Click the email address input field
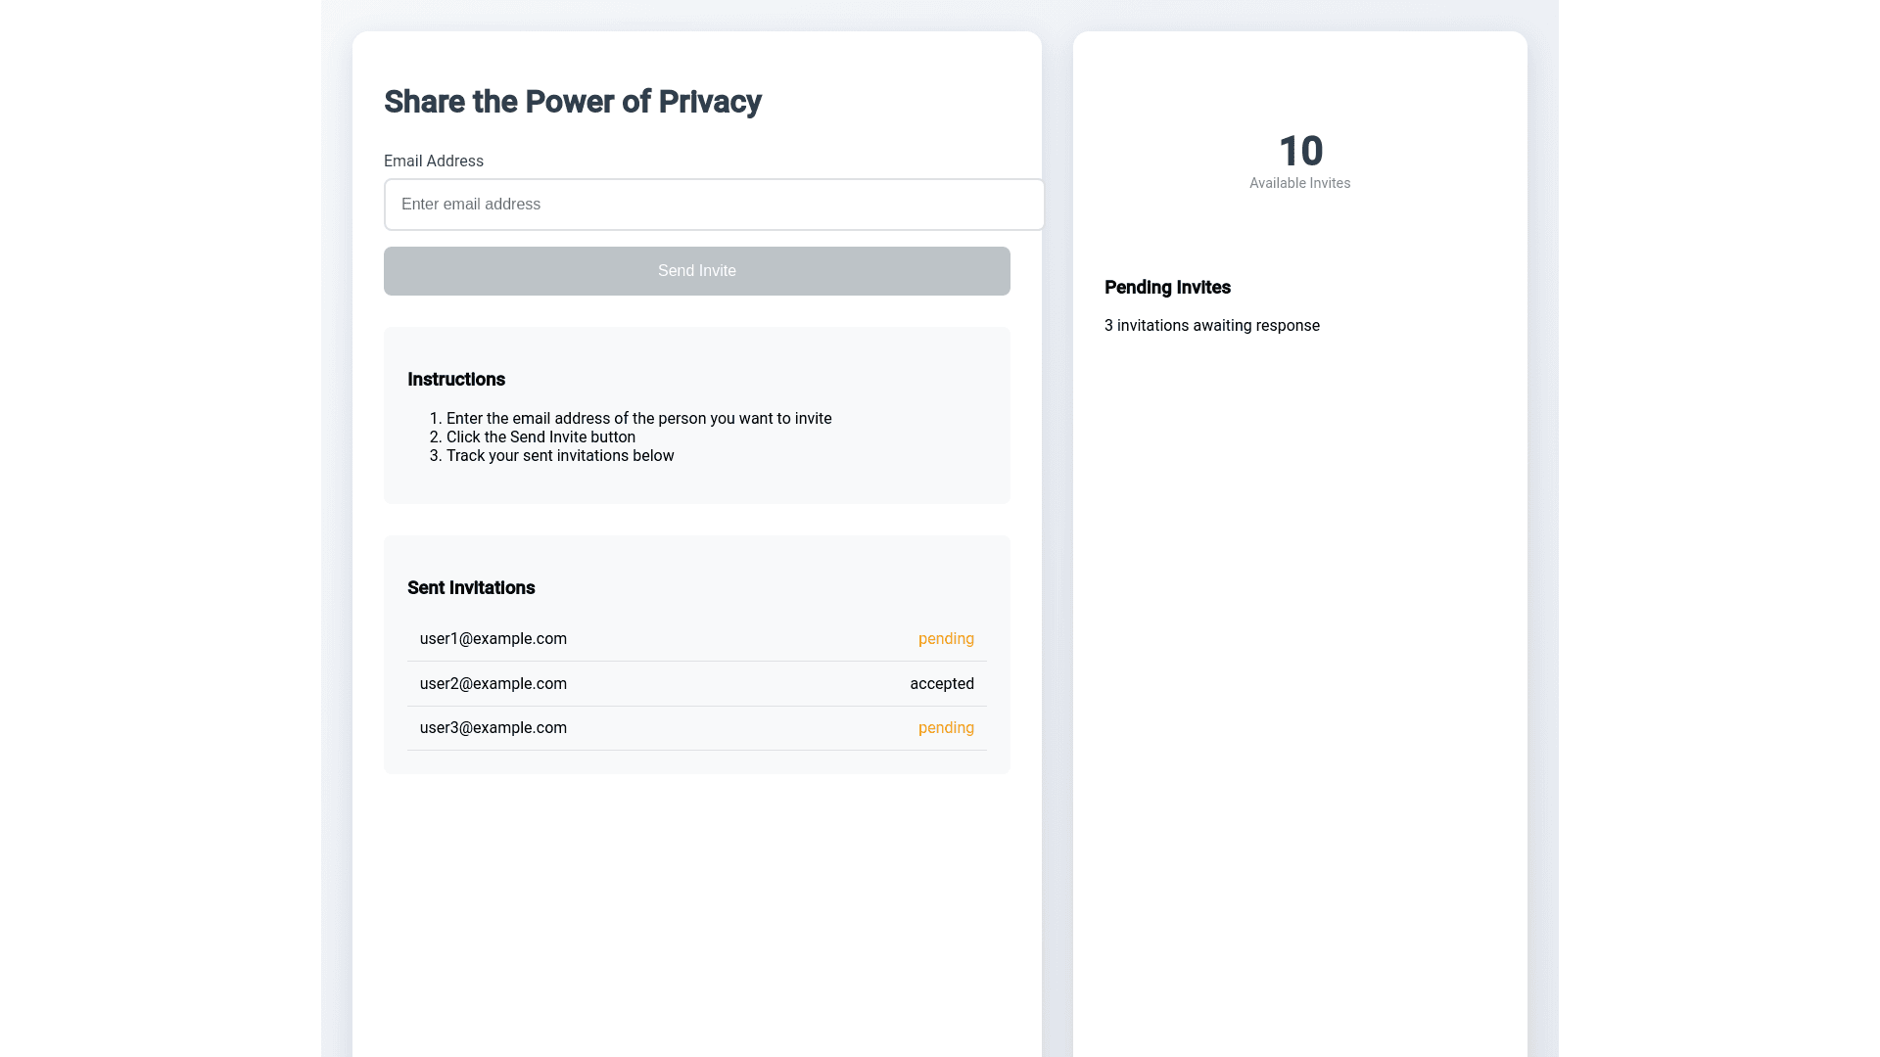Viewport: 1880px width, 1057px height. click(713, 205)
